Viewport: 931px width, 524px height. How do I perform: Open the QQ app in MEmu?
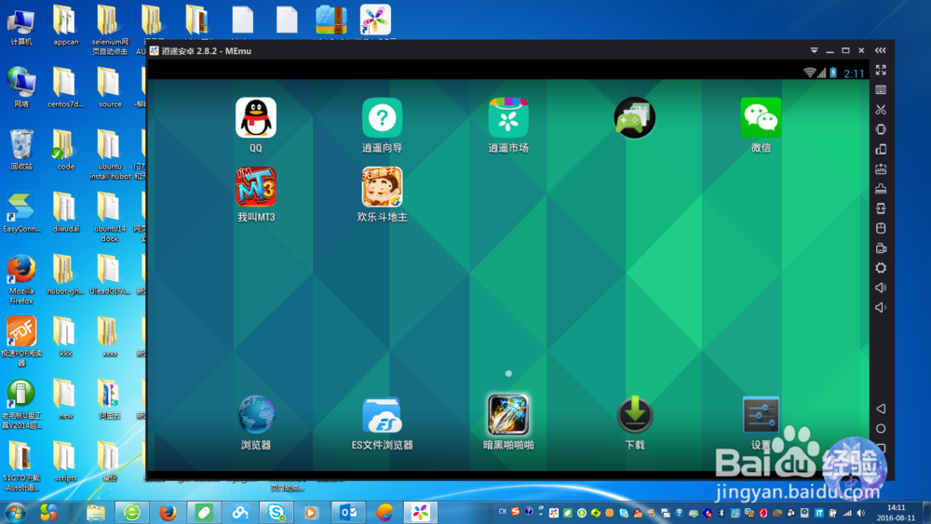(x=256, y=118)
